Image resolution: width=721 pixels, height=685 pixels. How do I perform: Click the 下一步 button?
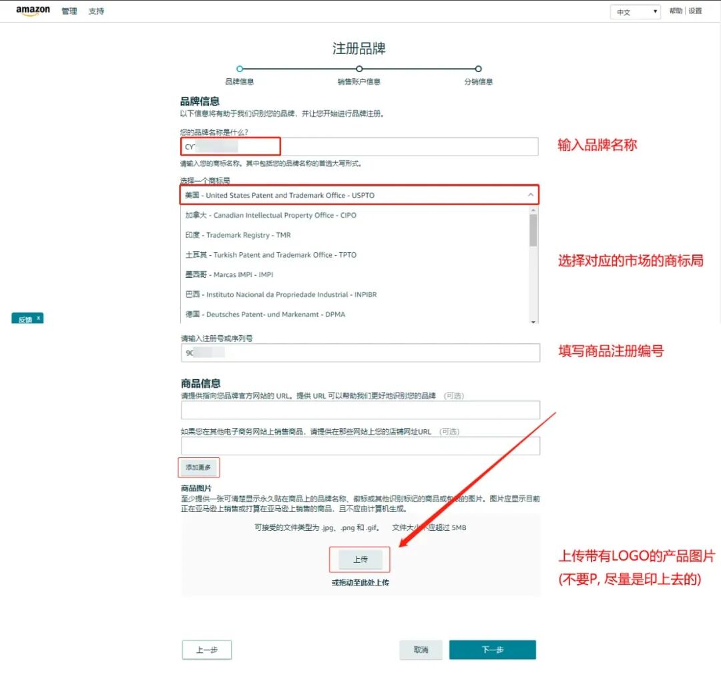[x=493, y=649]
